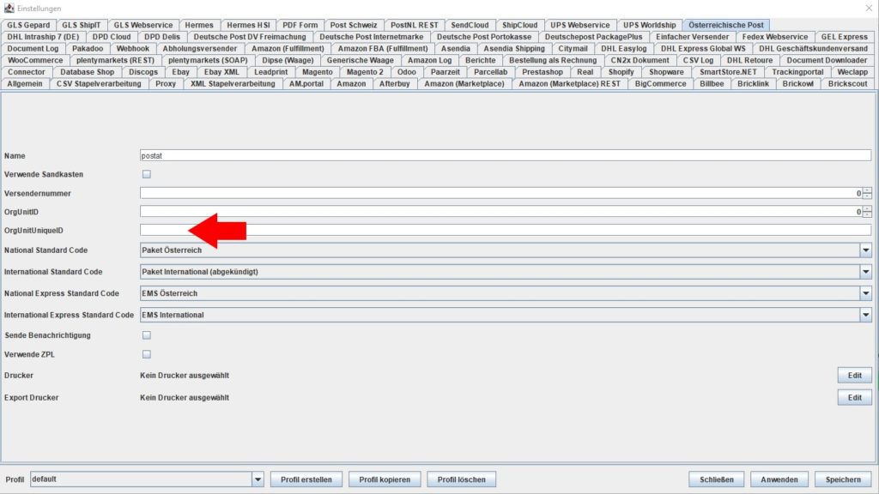Select the Amazon FBA (Fulfillment) tab

pyautogui.click(x=382, y=49)
